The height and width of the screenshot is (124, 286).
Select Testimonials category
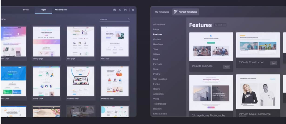click(160, 104)
